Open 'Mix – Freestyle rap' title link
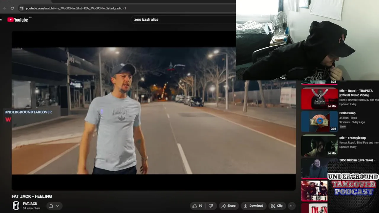The width and height of the screenshot is (379, 213). [352, 138]
